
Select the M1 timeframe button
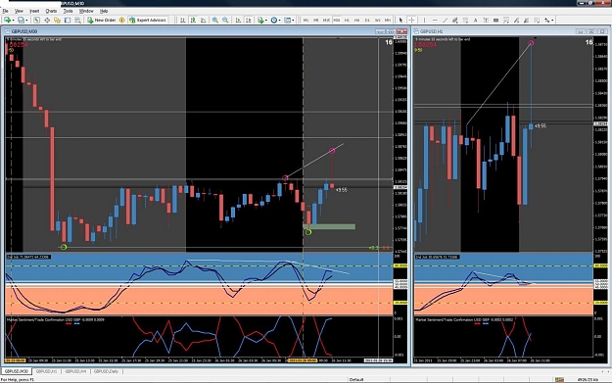tap(306, 20)
